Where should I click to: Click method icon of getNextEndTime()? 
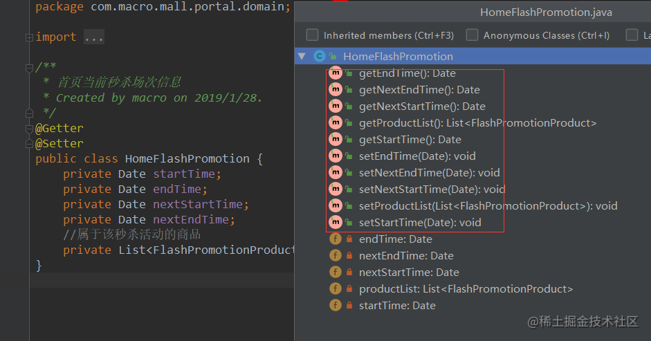click(335, 89)
